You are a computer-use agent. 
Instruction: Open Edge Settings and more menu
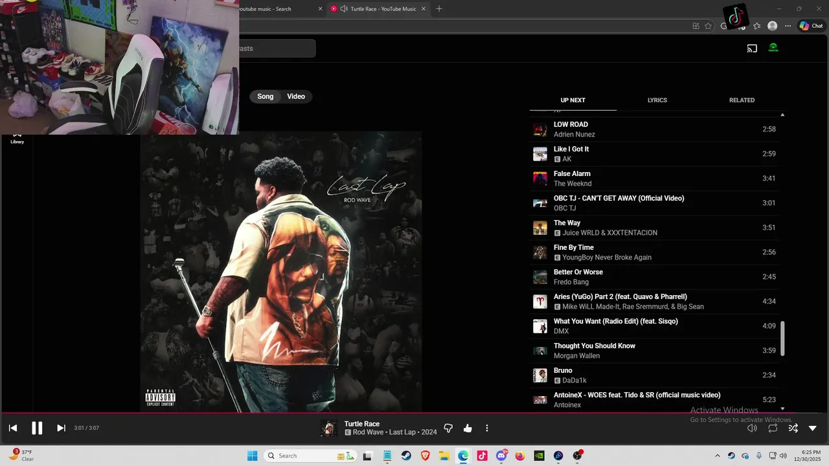788,26
